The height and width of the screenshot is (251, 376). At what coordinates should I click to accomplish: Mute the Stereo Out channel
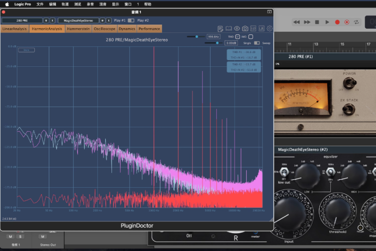[x=43, y=236]
